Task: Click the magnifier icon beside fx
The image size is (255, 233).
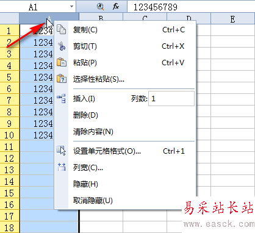Action: [101, 7]
